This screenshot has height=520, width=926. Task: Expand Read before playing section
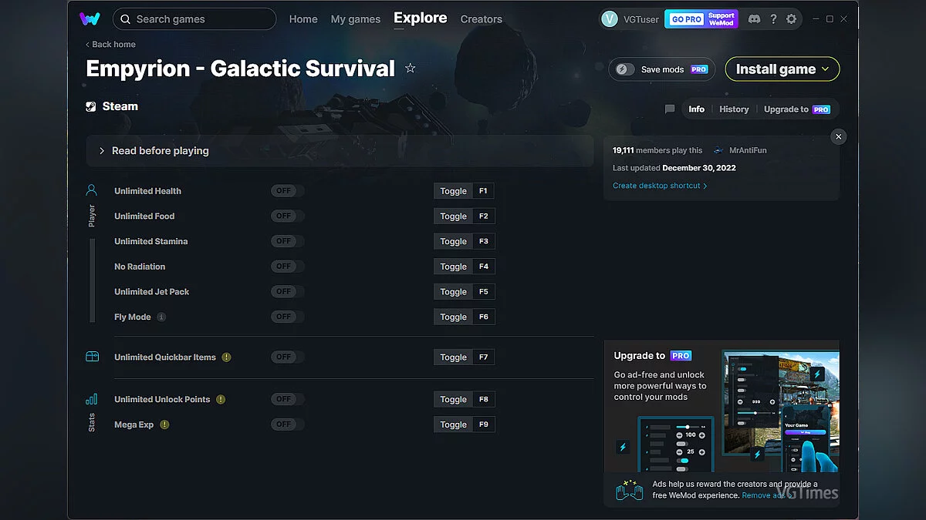pos(340,151)
